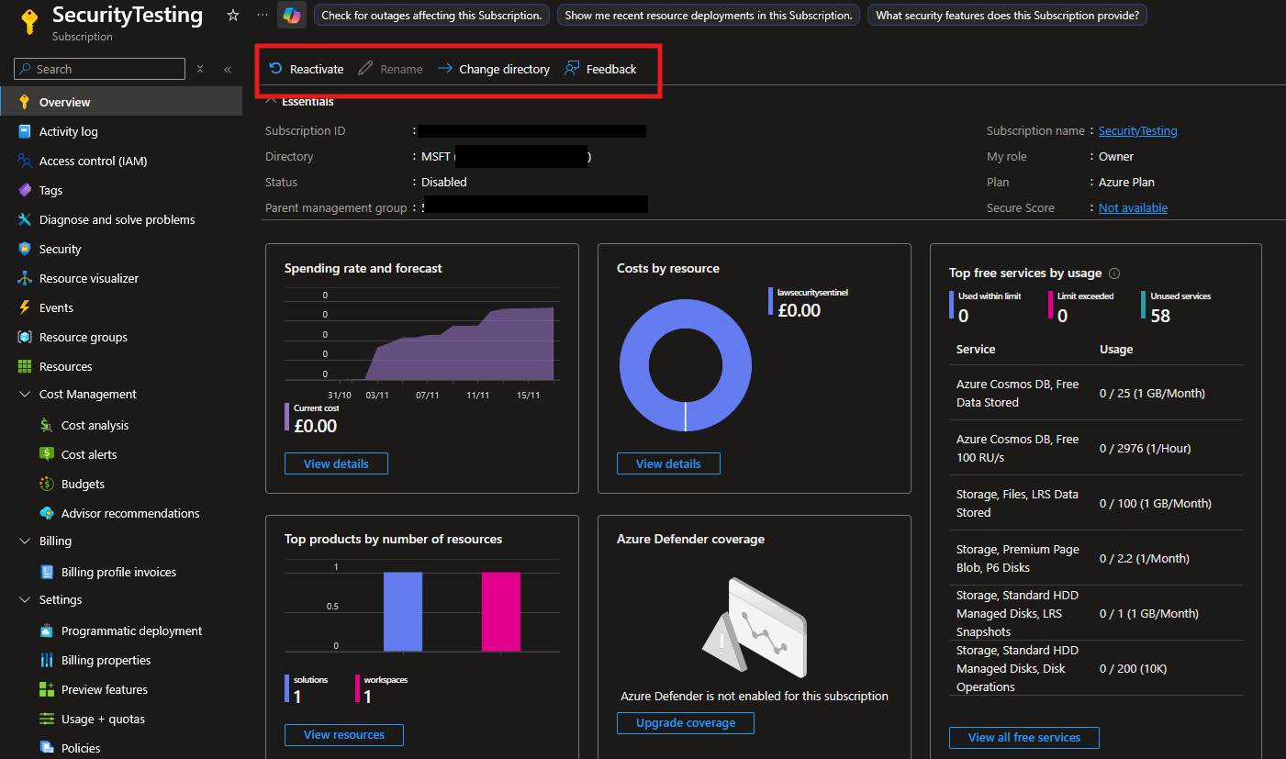
Task: Collapse the Essentials section
Action: [272, 101]
